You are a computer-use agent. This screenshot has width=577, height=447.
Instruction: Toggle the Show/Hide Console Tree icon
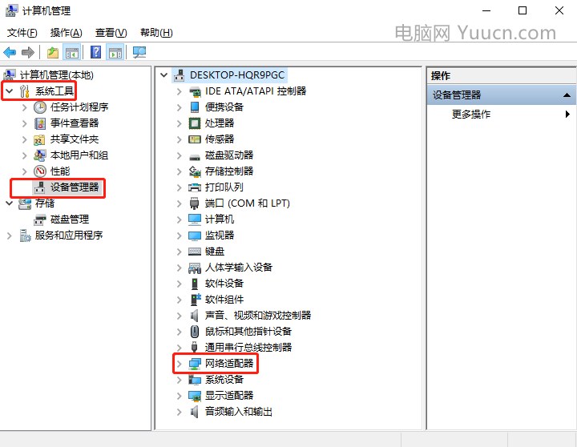click(72, 53)
